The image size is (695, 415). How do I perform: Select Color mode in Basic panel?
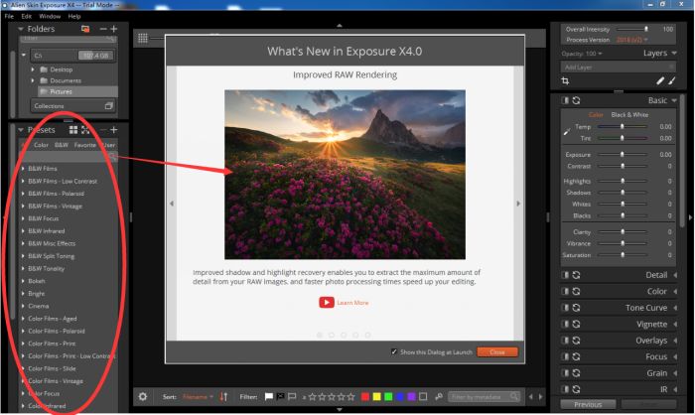coord(596,115)
